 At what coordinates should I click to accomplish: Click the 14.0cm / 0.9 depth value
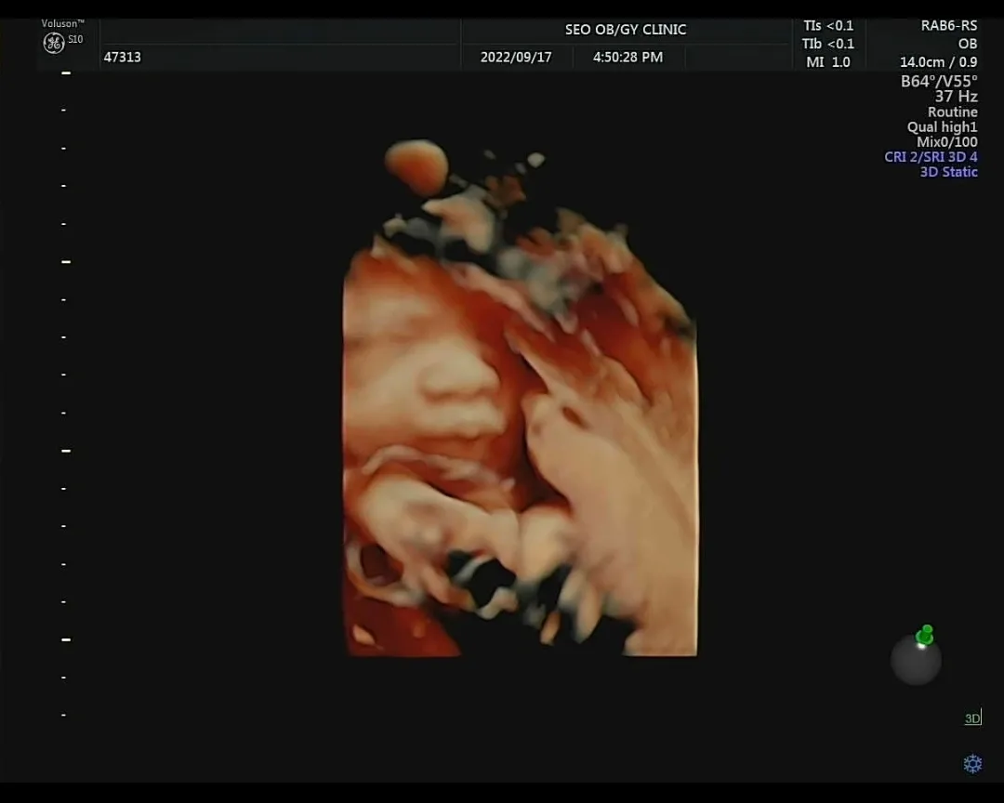pyautogui.click(x=939, y=62)
